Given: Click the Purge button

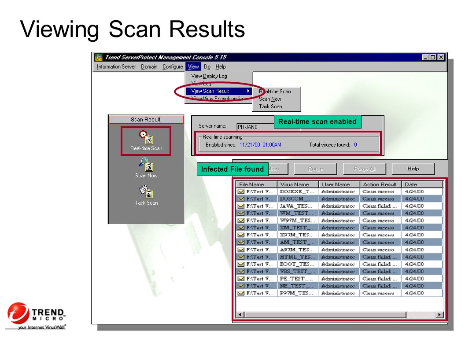Looking at the screenshot, I should pos(315,169).
